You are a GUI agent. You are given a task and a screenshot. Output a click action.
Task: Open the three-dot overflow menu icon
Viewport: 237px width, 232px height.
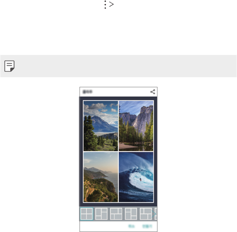coord(105,4)
